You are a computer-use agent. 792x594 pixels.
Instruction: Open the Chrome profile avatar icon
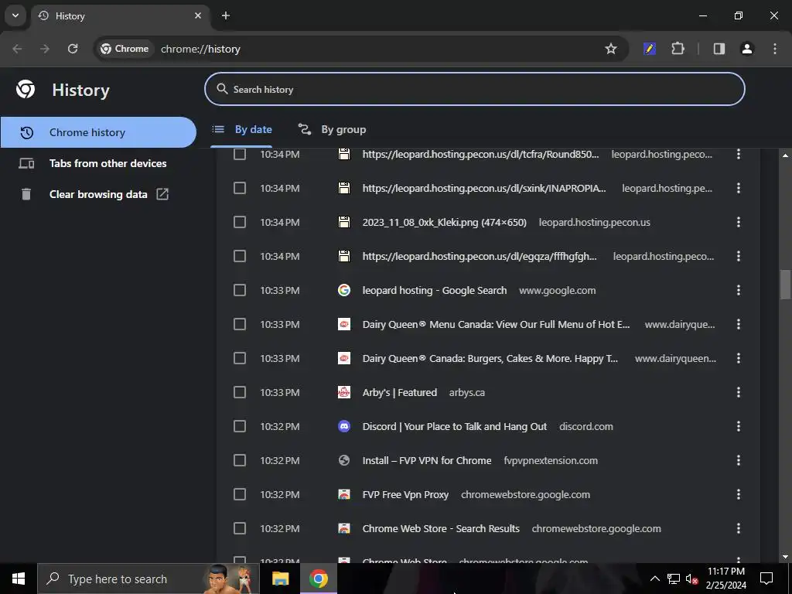[747, 49]
